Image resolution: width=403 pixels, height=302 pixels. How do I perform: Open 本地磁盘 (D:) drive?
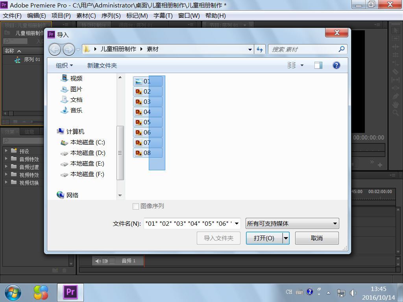(x=83, y=153)
